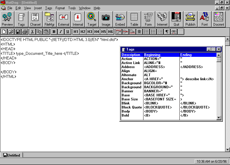230x165 pixels.
Task: Click the Ending column header
Action: [x=198, y=55]
